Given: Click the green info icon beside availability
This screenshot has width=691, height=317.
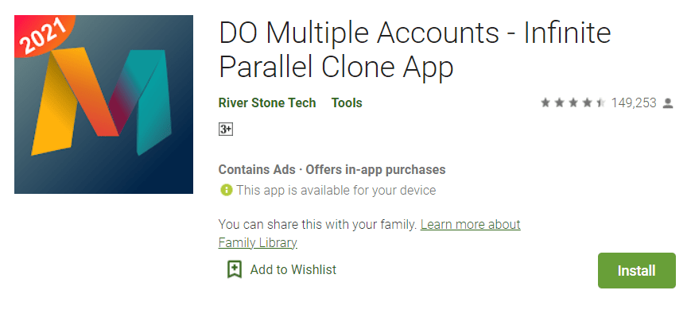Looking at the screenshot, I should point(226,190).
